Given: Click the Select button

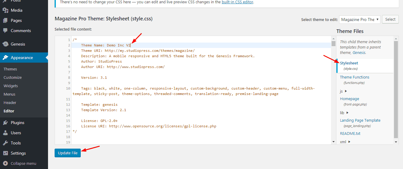Looking at the screenshot, I should pos(390,19).
